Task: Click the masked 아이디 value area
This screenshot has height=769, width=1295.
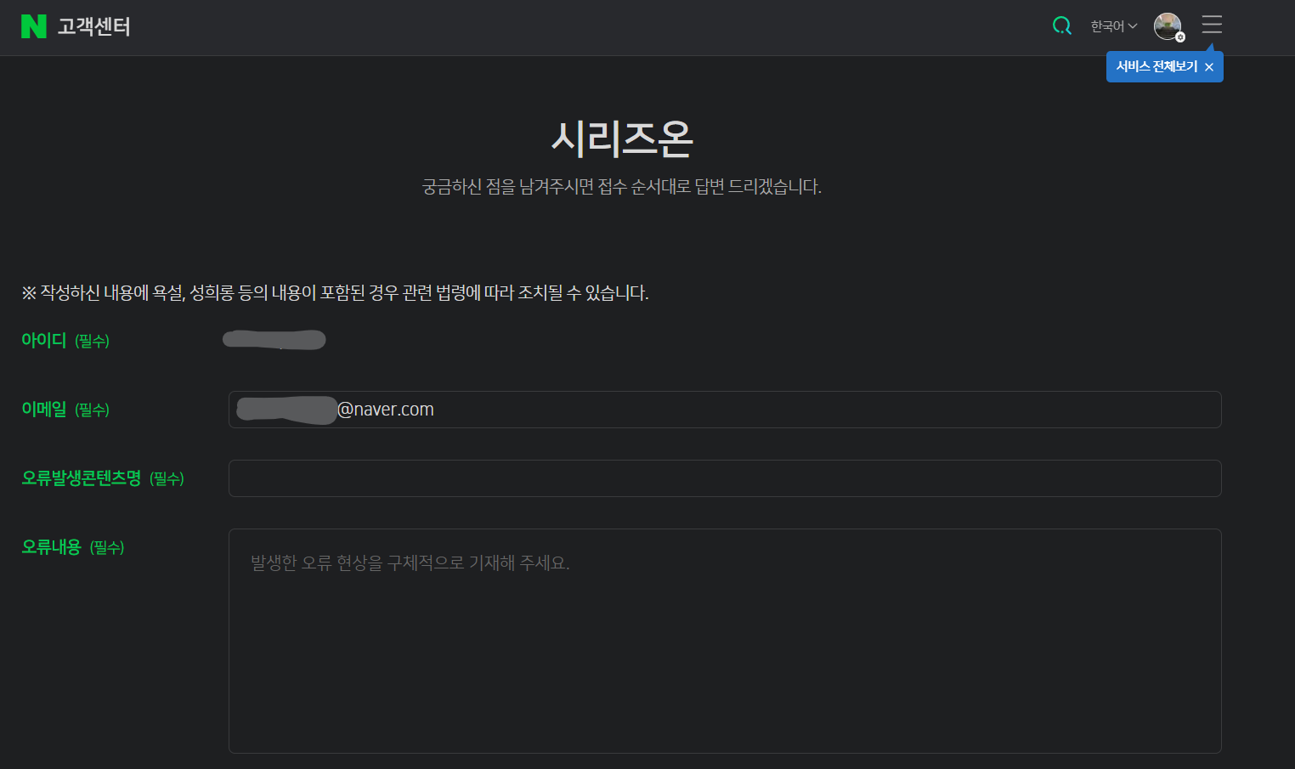Action: 274,339
